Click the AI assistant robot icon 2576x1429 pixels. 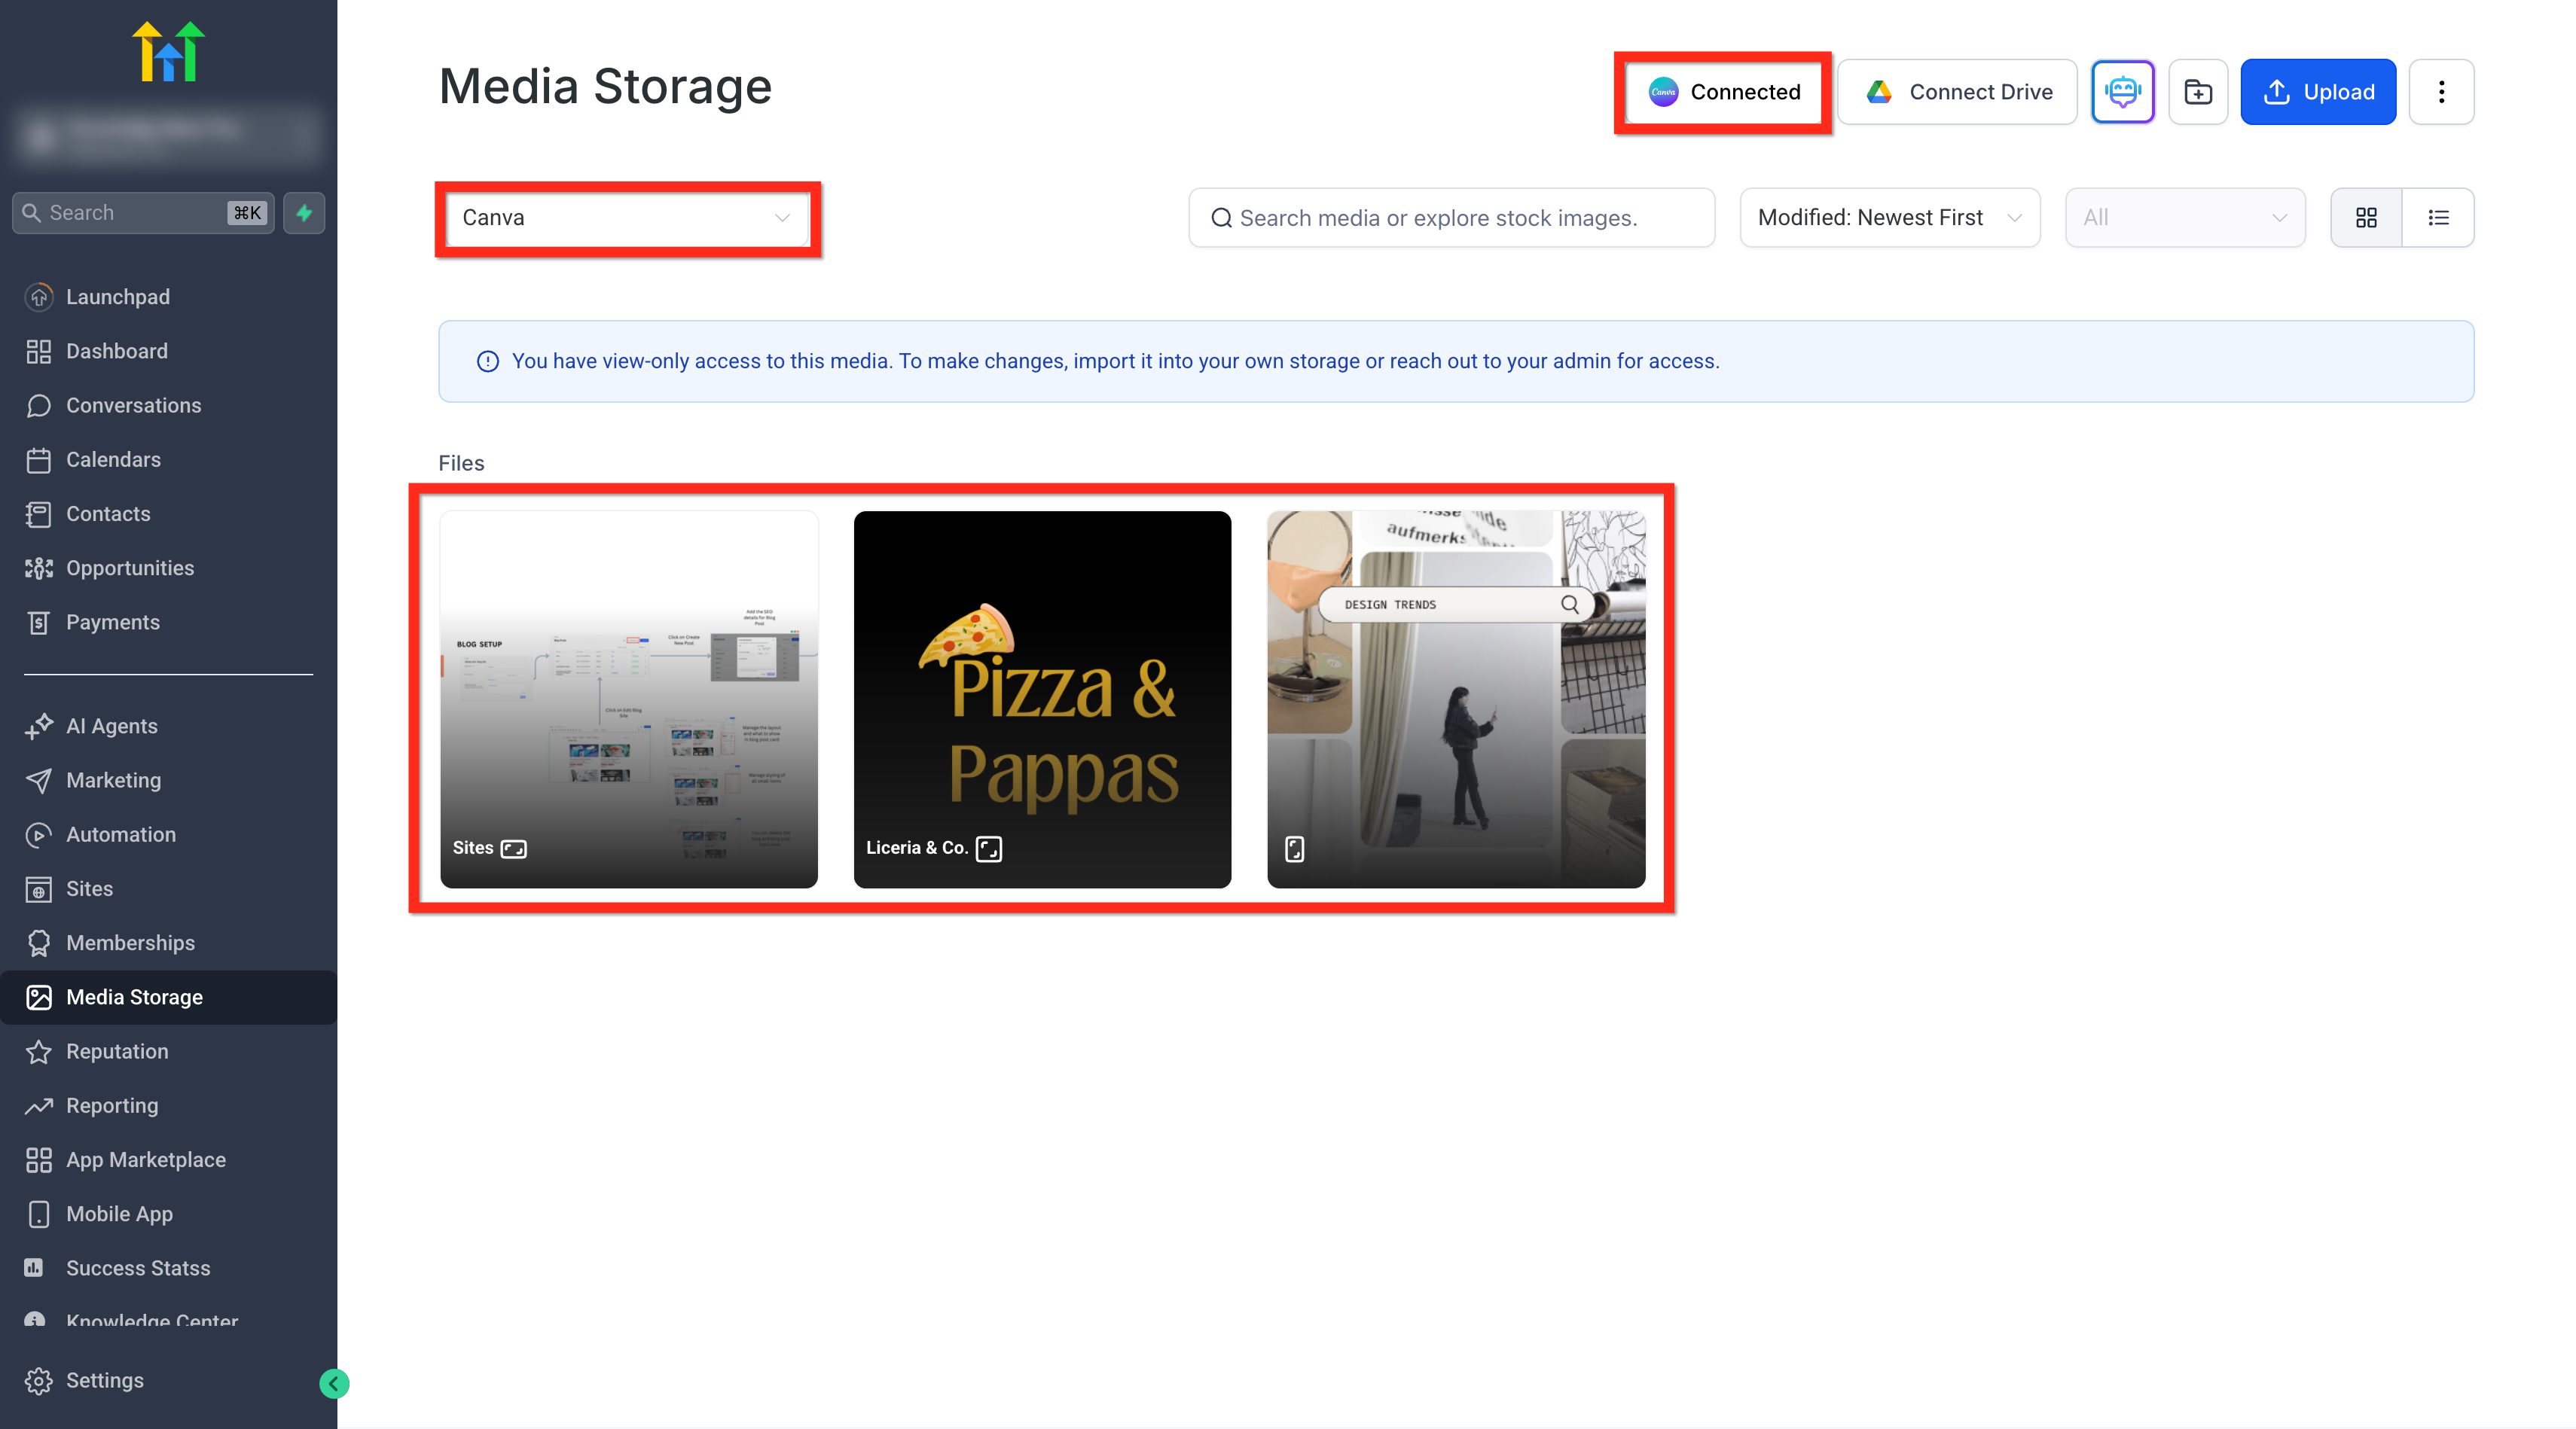point(2122,92)
